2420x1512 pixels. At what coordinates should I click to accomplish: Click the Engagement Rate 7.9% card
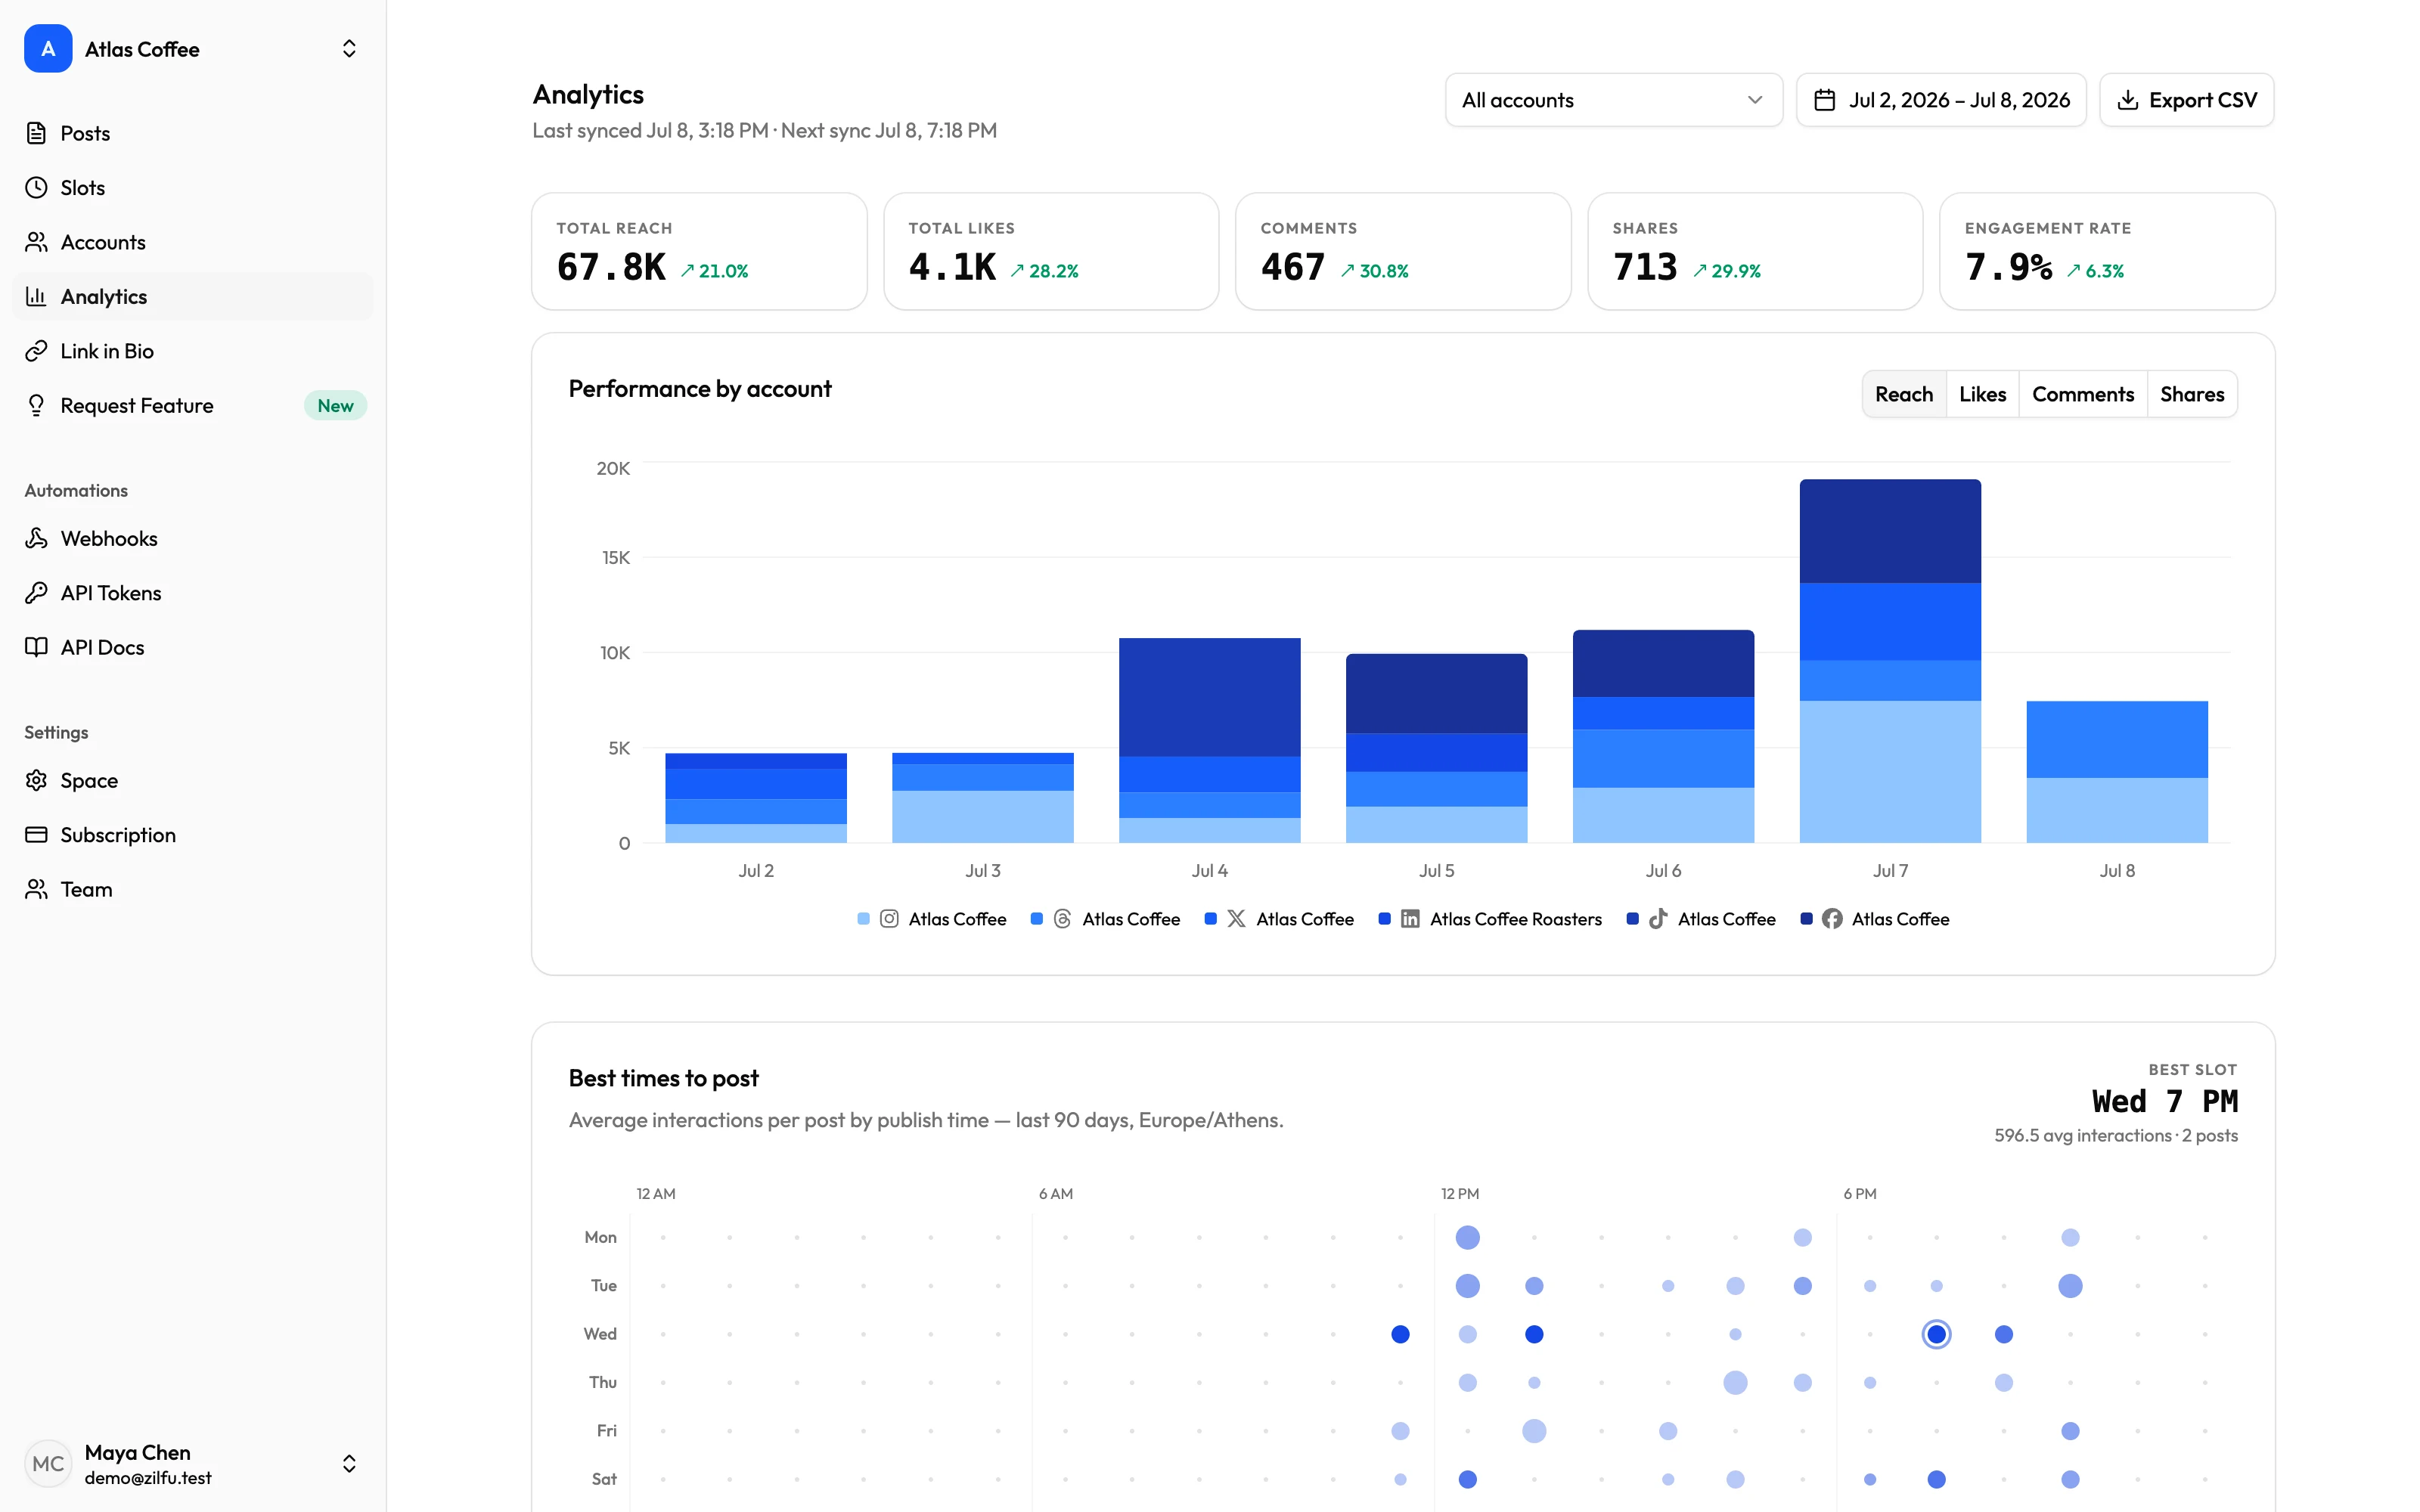pos(2107,251)
